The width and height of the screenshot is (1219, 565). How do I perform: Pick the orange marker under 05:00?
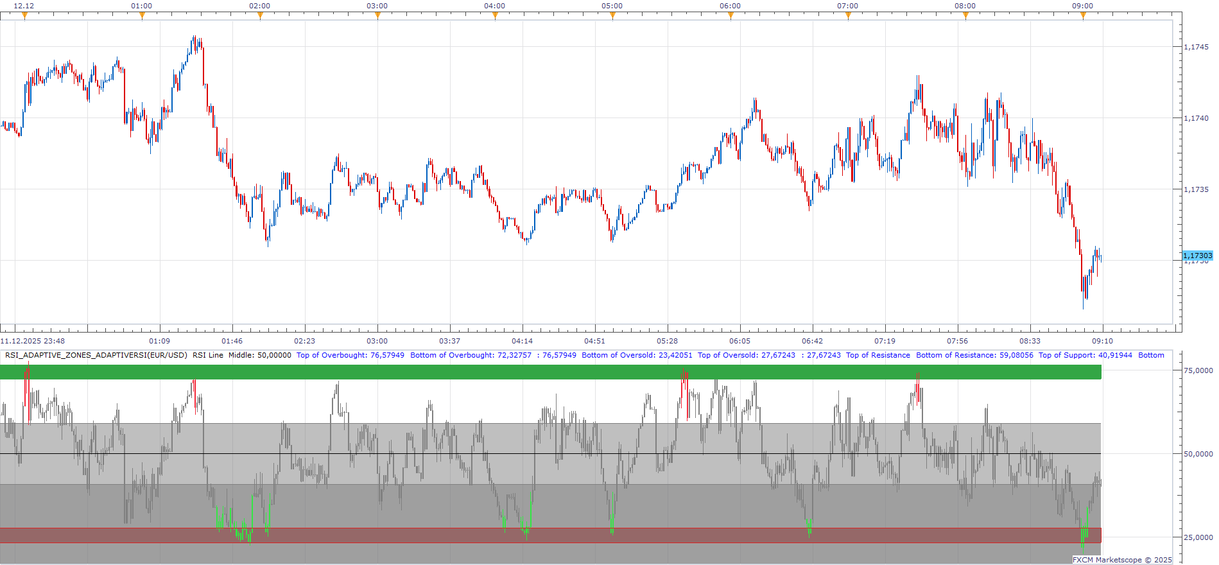(x=612, y=15)
